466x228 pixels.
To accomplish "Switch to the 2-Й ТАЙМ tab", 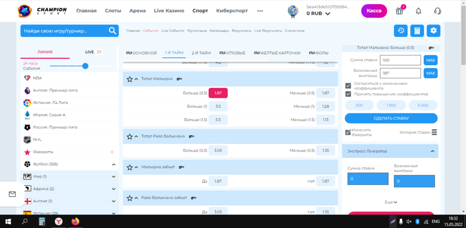I will [x=201, y=53].
